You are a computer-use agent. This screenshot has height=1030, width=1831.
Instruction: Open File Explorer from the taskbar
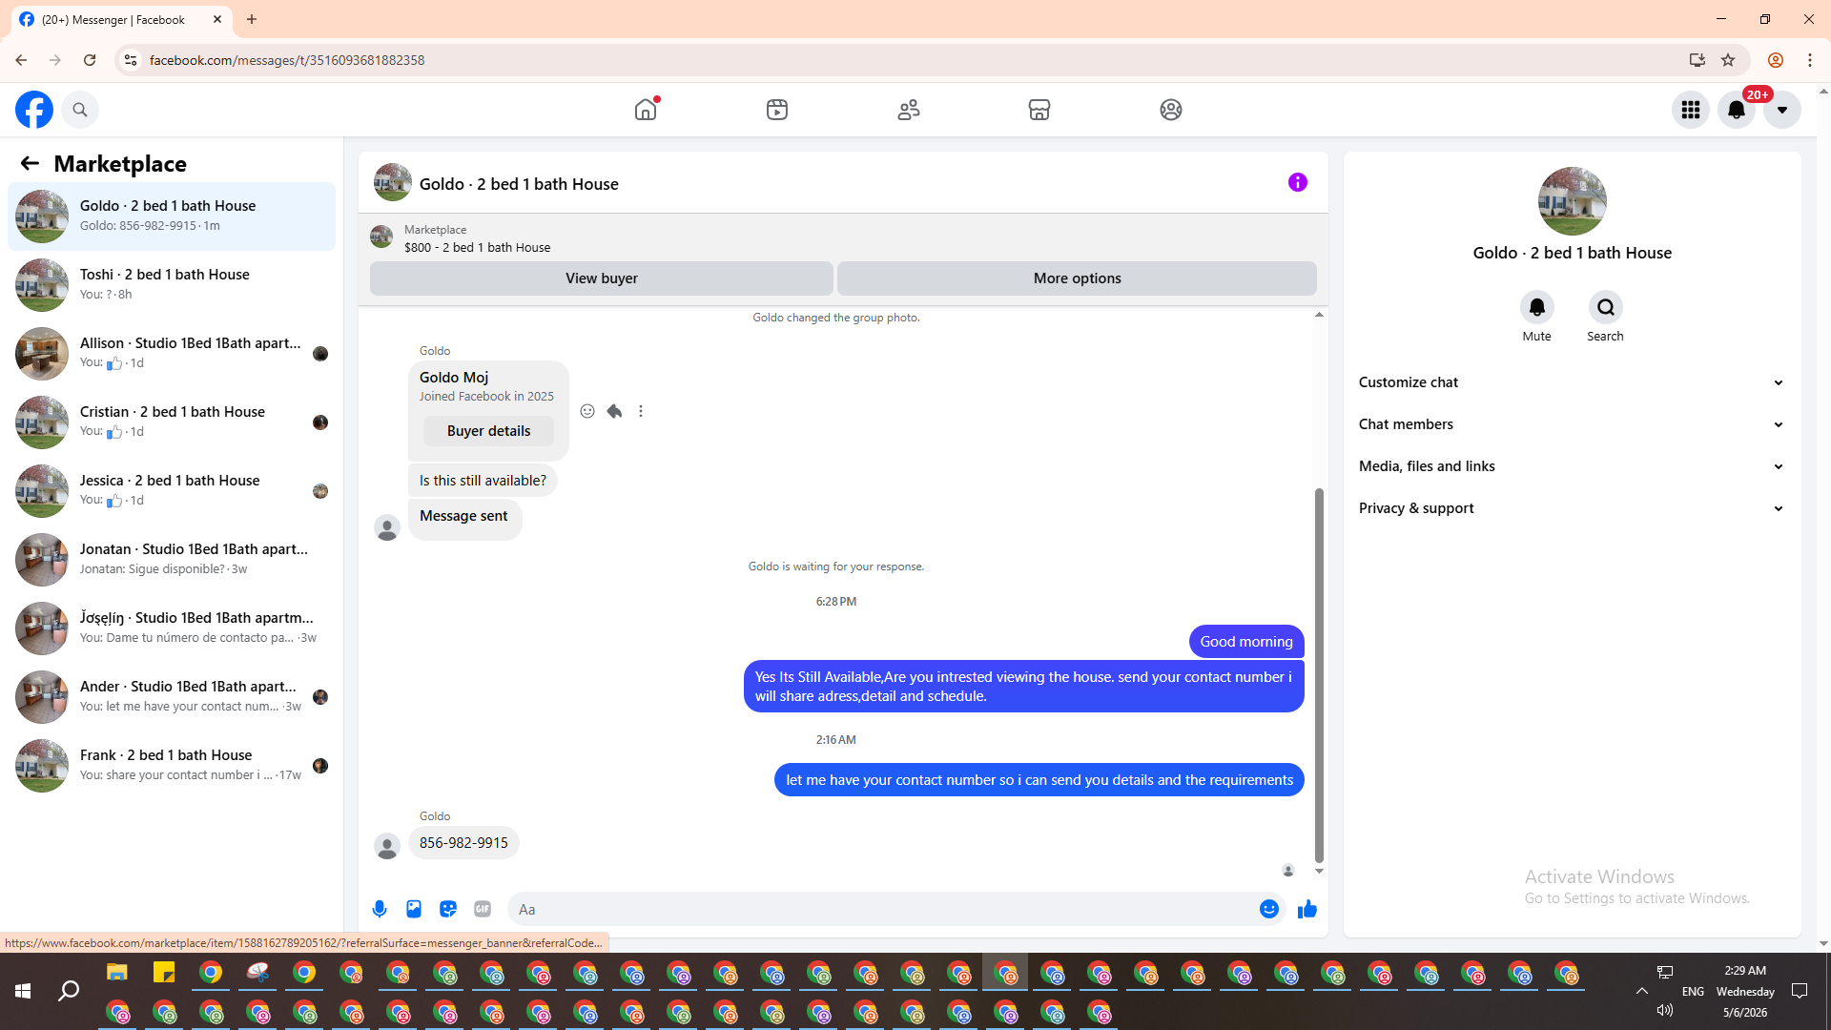[x=117, y=973]
